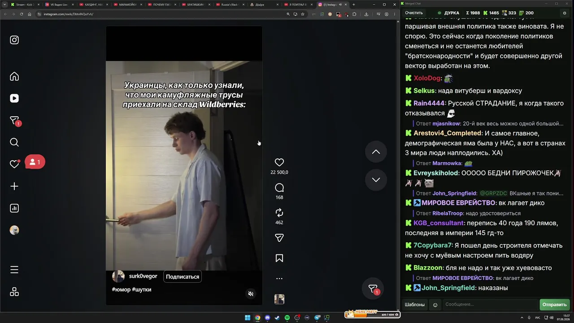Repost the reel
This screenshot has height=323, width=574.
279,213
